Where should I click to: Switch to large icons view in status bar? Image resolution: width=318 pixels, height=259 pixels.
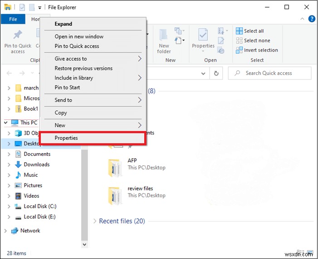310,253
